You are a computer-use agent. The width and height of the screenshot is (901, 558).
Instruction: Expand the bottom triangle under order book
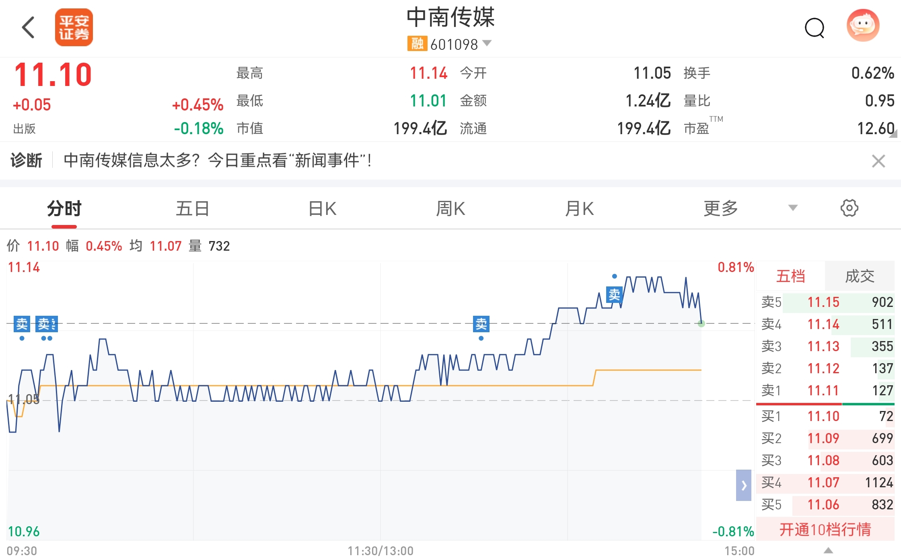[x=828, y=550]
